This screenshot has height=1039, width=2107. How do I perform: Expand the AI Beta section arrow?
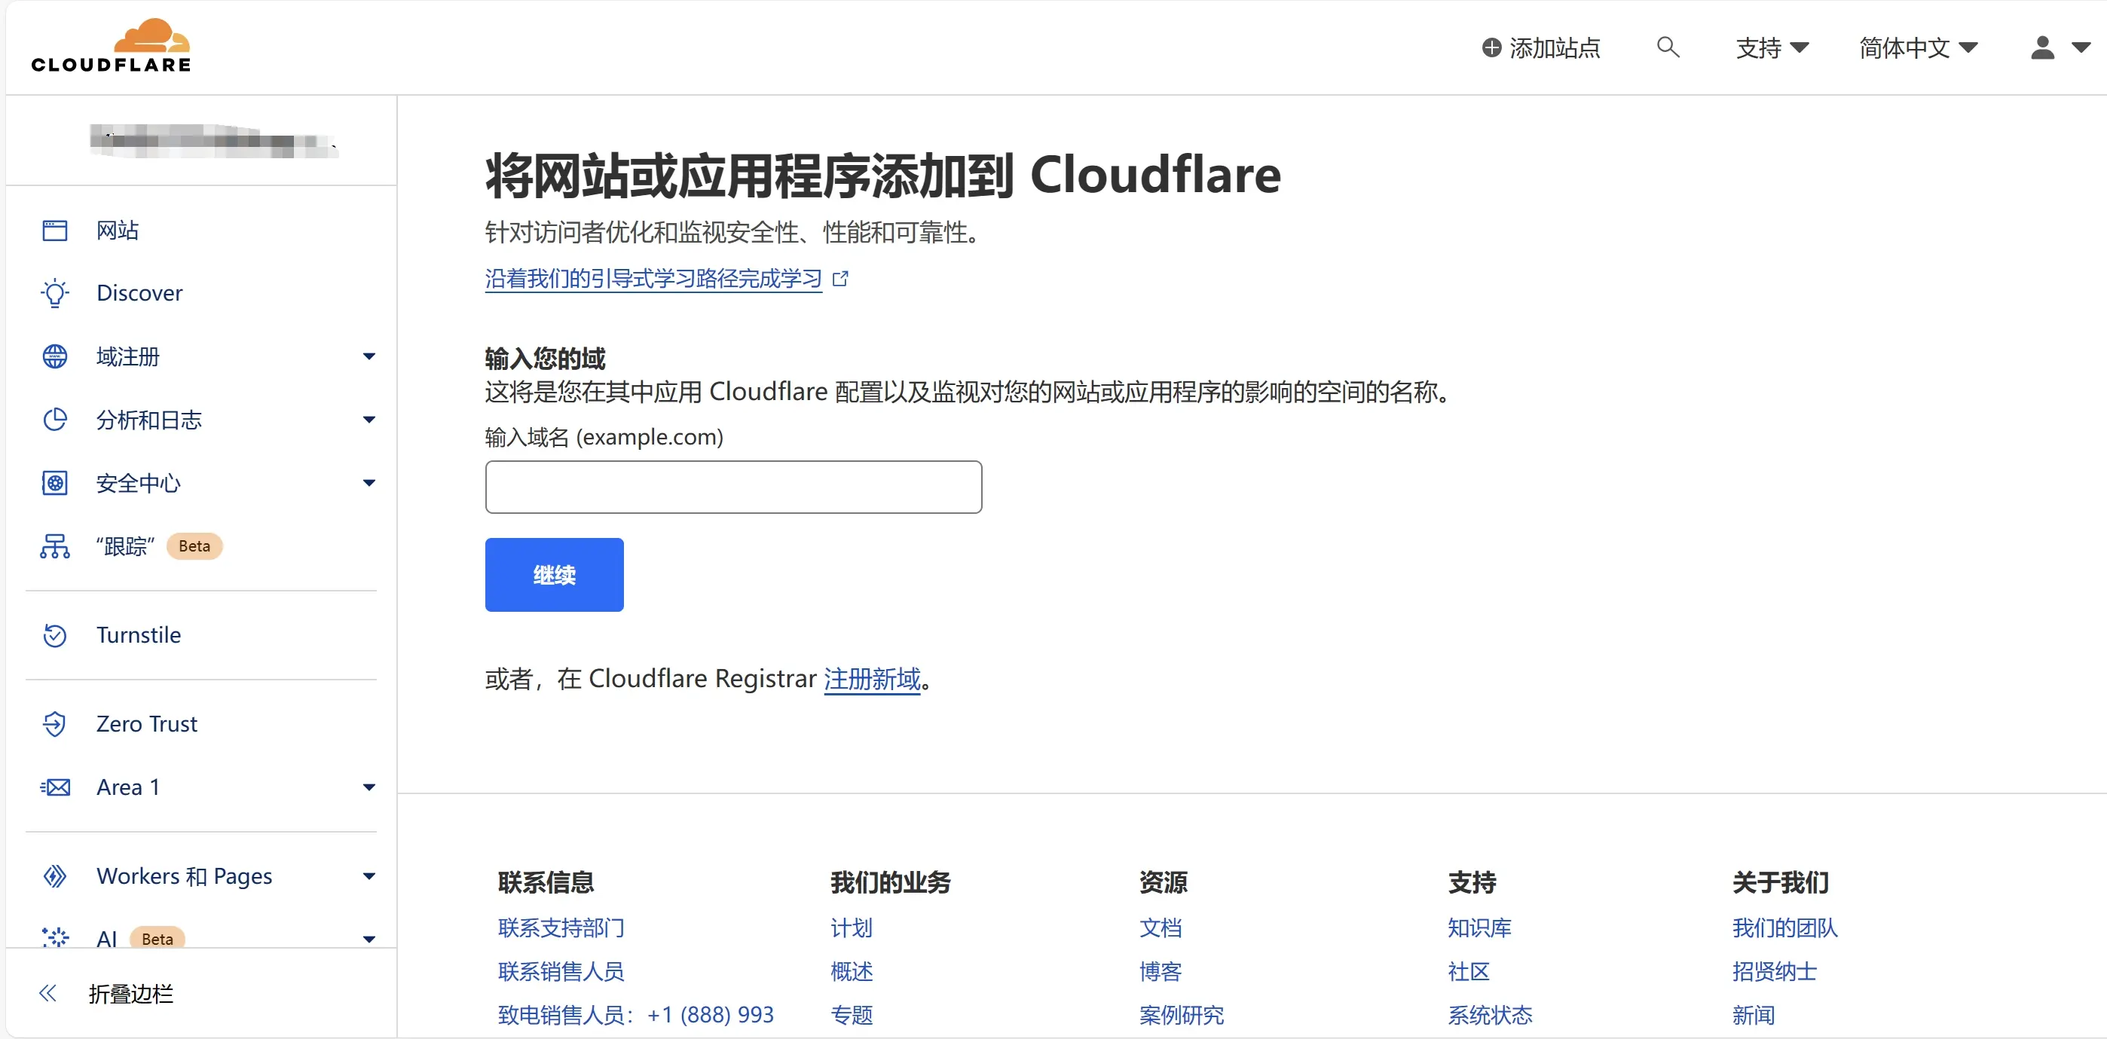coord(369,940)
